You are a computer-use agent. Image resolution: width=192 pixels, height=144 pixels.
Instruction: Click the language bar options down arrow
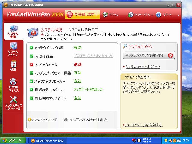click(150, 142)
